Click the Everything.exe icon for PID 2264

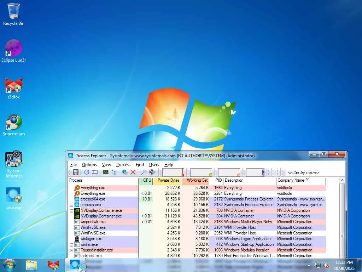click(77, 193)
